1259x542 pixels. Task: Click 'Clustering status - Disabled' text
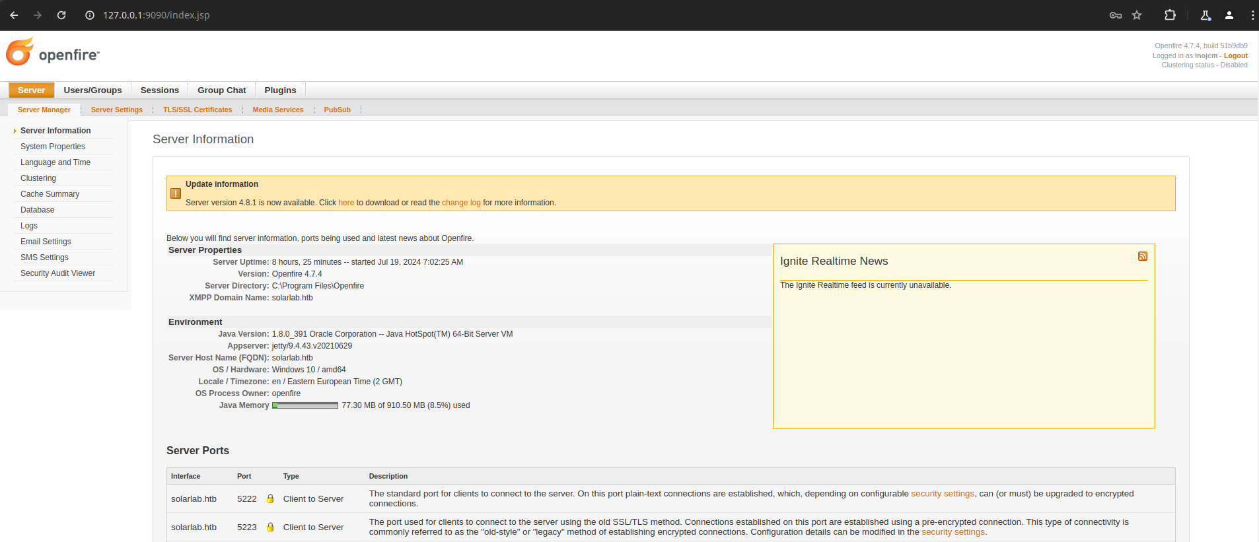tap(1205, 65)
